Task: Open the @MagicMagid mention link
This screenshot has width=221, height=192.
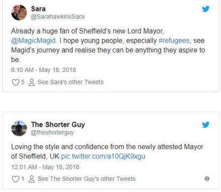Action: click(34, 41)
